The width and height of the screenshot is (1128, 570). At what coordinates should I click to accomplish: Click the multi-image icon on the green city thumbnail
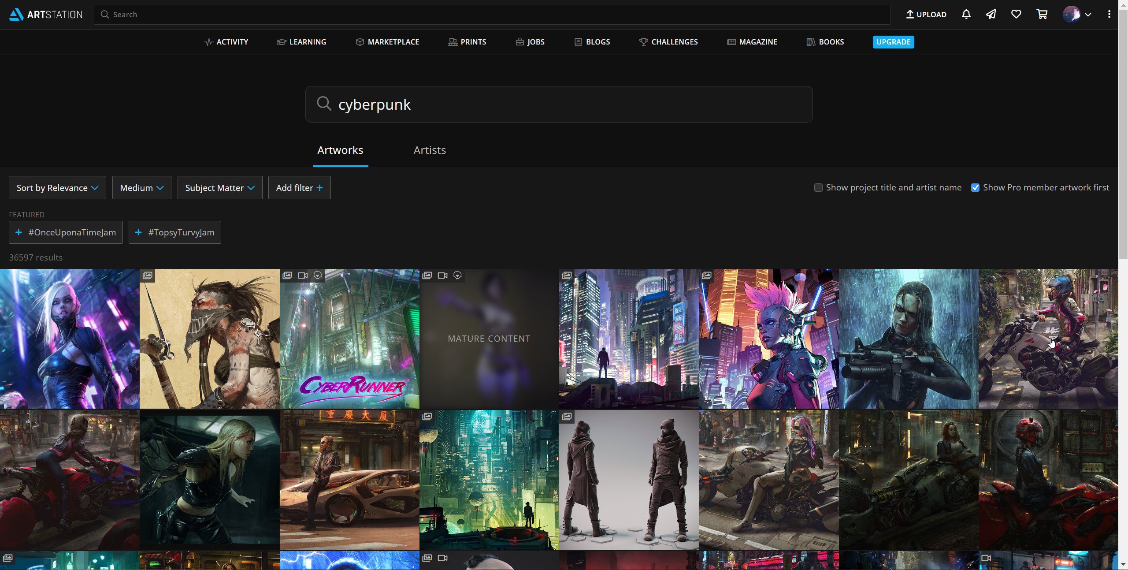coord(427,416)
